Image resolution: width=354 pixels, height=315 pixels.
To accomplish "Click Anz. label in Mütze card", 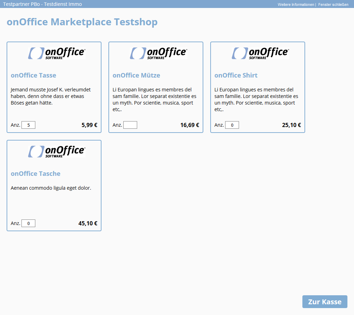I will coord(117,125).
